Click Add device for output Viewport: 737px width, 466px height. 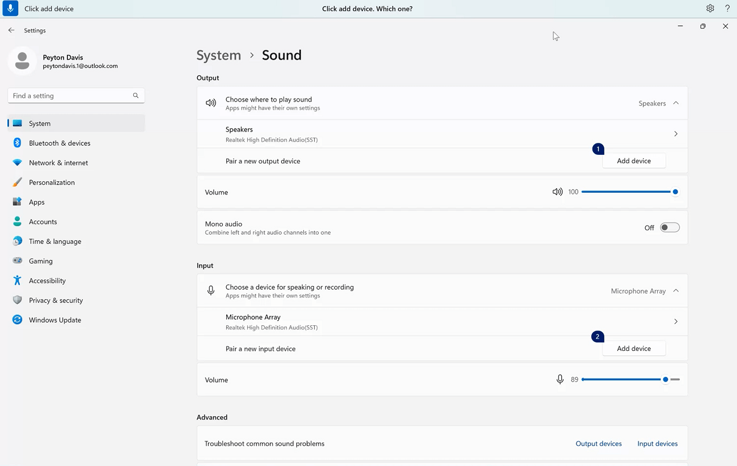coord(634,160)
